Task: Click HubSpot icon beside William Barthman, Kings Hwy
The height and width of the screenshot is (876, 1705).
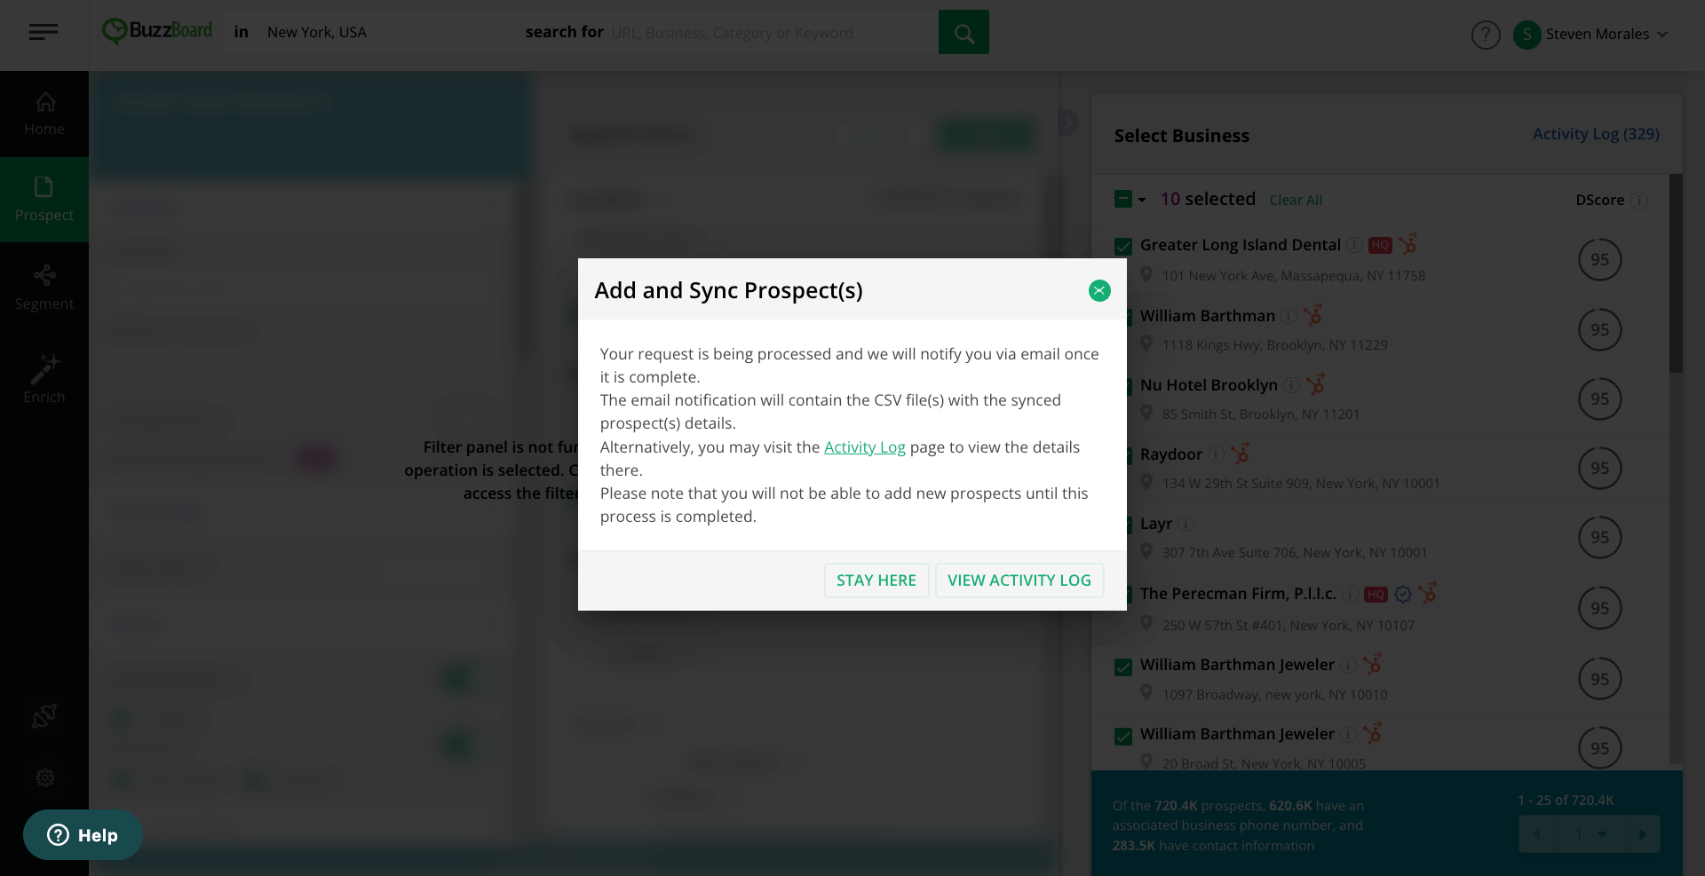Action: tap(1312, 314)
